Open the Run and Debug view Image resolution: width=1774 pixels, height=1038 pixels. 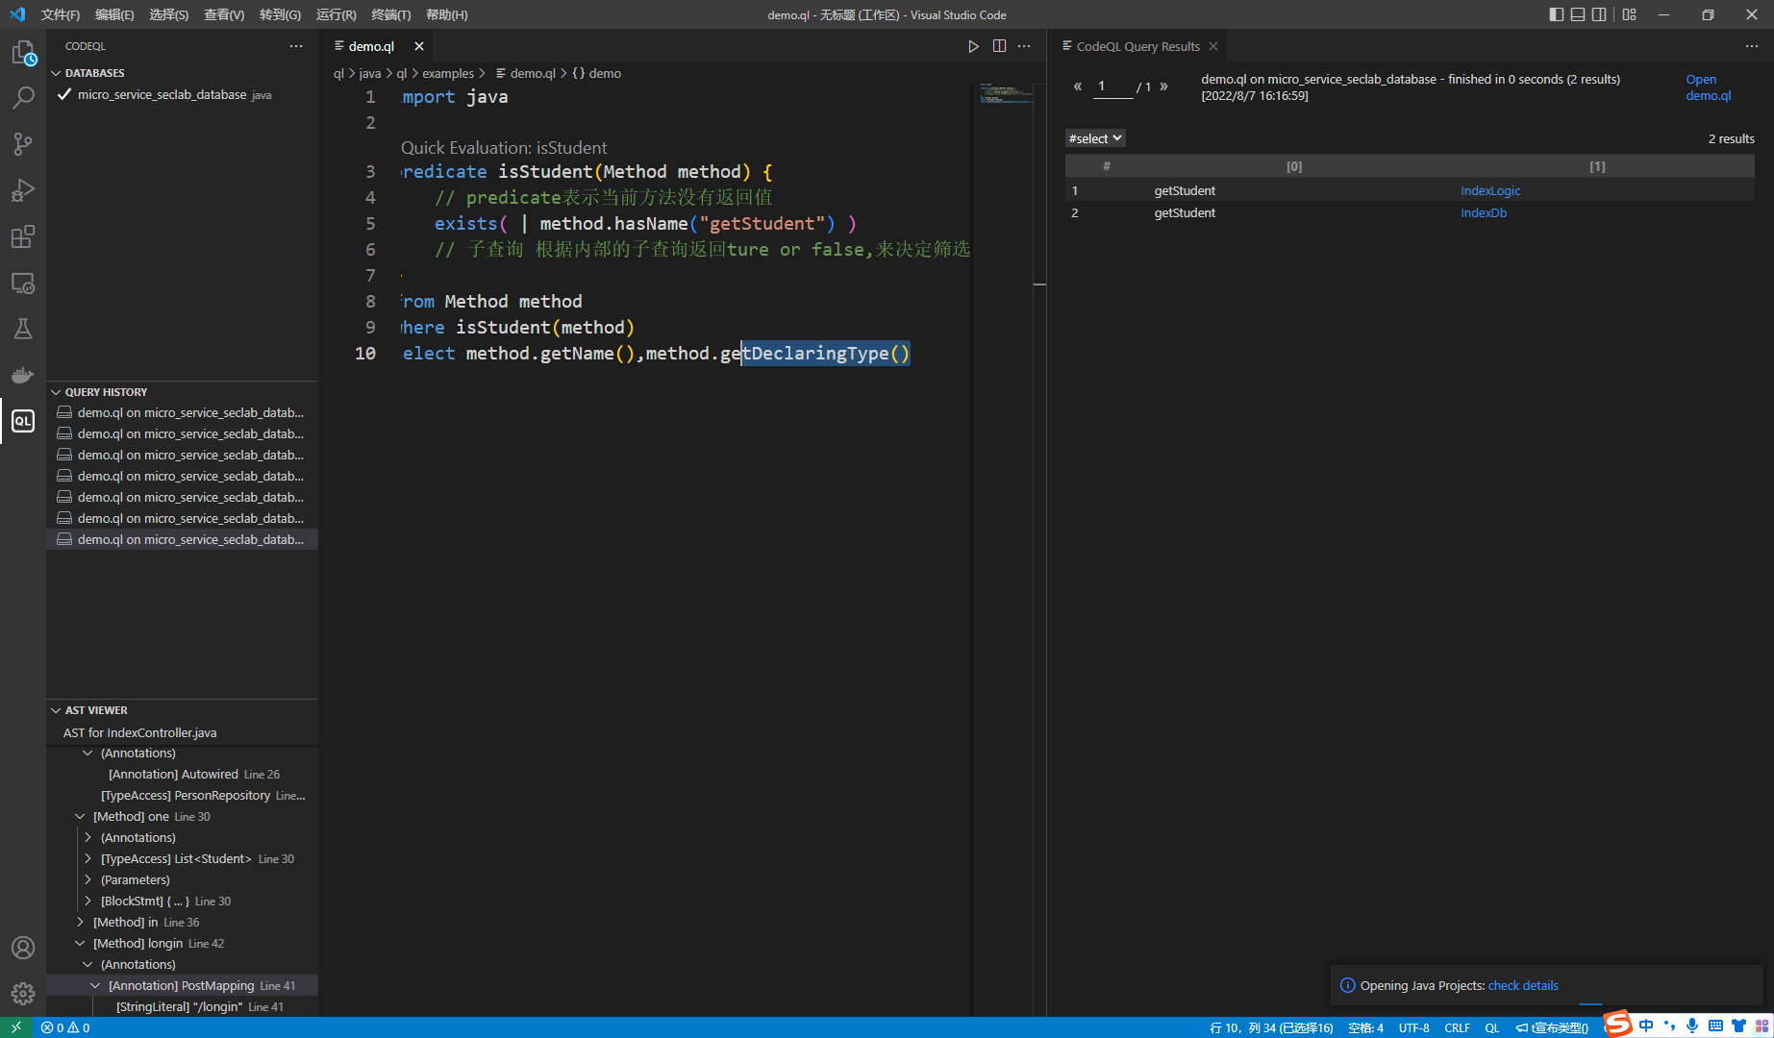[x=23, y=190]
